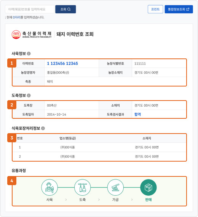
Task: Click the 합격 inspection result text
Action: click(137, 114)
